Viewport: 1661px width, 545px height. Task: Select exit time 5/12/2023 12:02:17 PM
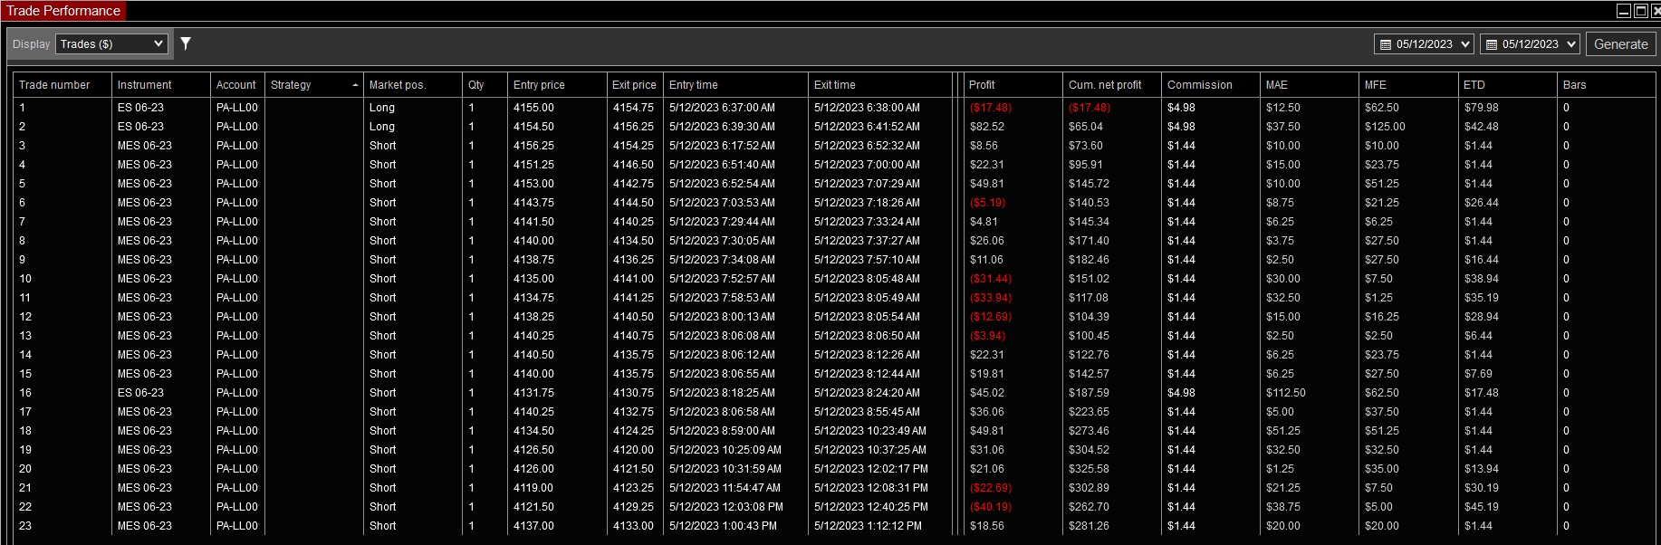pos(870,469)
